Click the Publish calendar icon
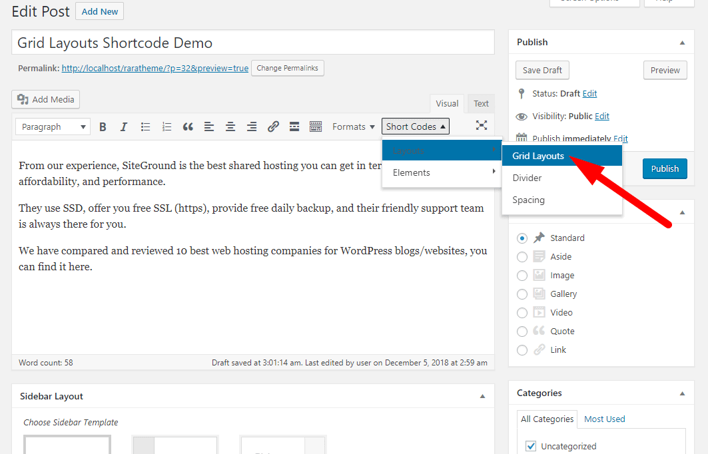Screen dimensions: 708x454 point(522,137)
